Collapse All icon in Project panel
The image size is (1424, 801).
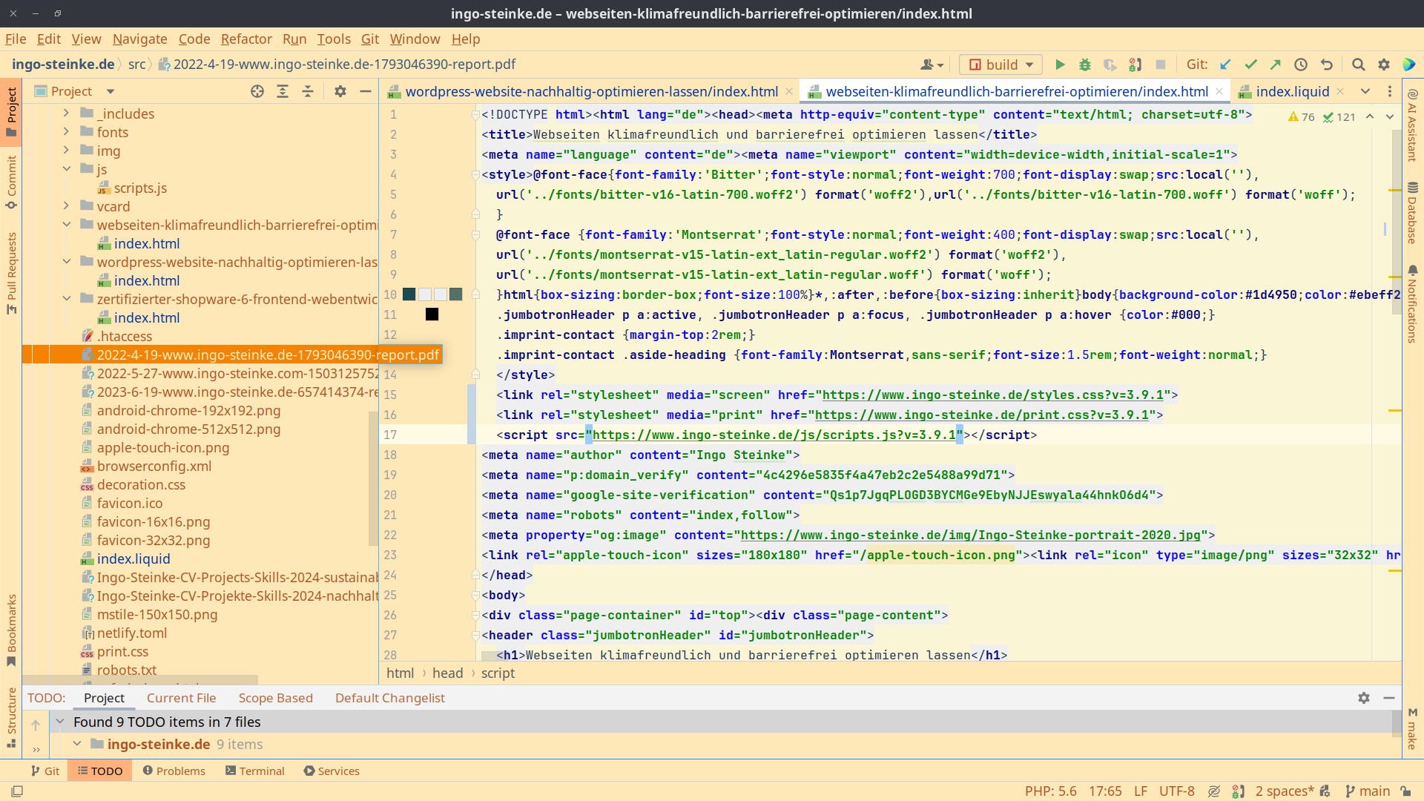308,91
